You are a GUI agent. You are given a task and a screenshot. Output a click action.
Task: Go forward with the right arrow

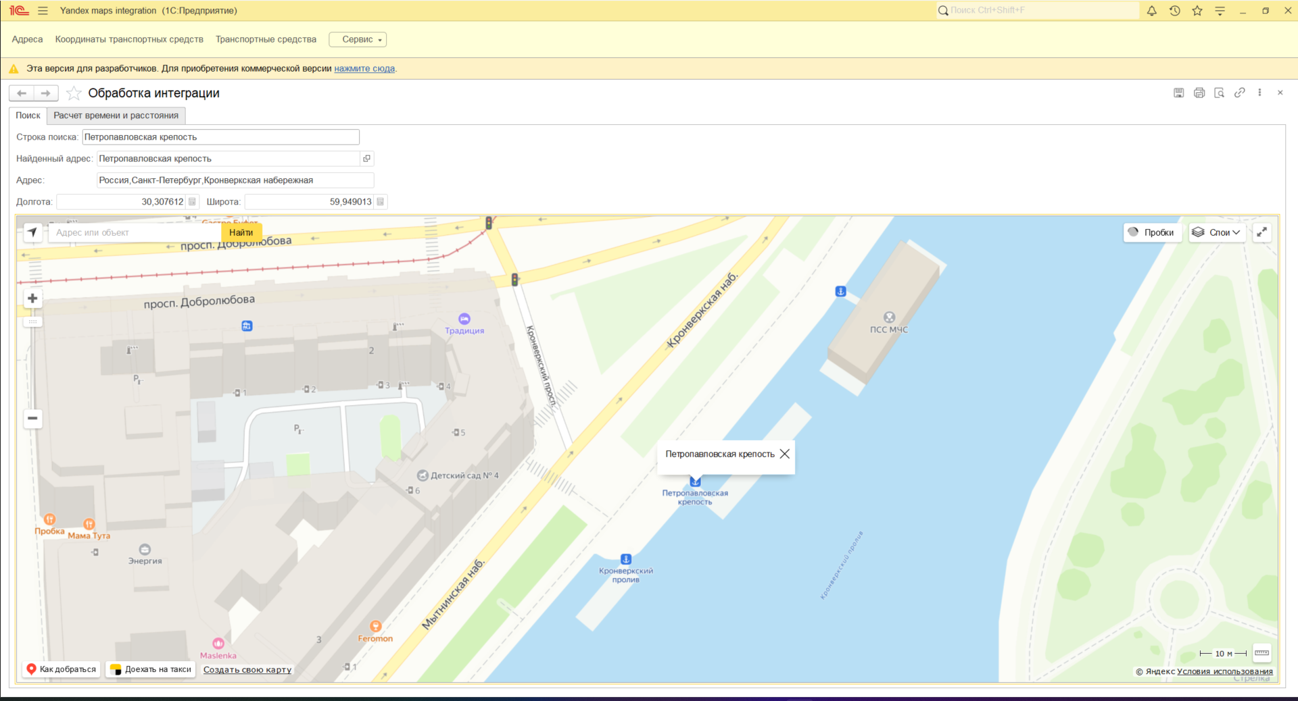(x=46, y=93)
